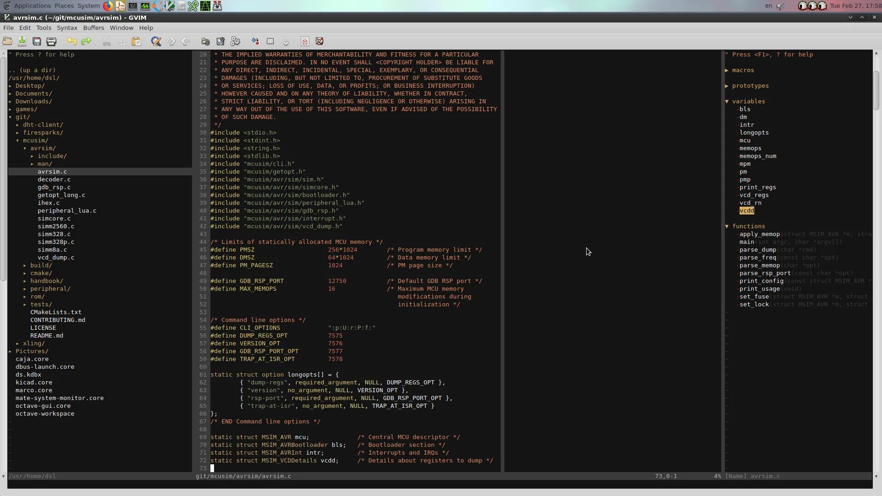Open README.md from the file tree
The width and height of the screenshot is (882, 496).
tap(46, 335)
